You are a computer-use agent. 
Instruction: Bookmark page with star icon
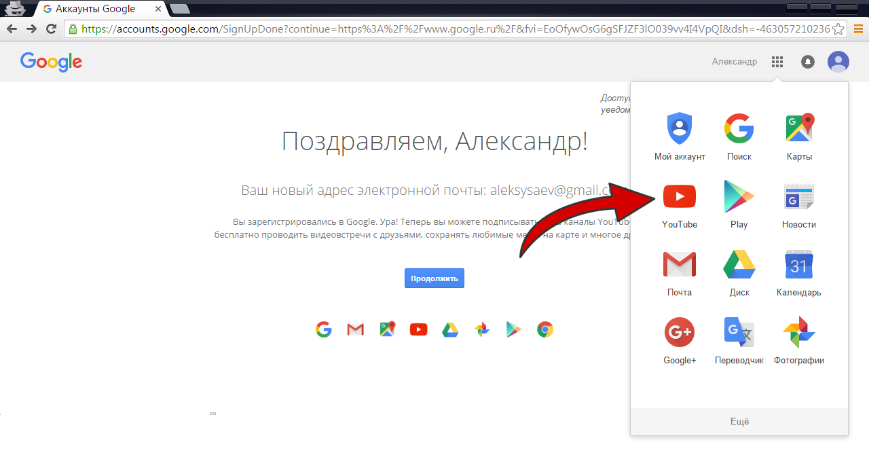838,29
